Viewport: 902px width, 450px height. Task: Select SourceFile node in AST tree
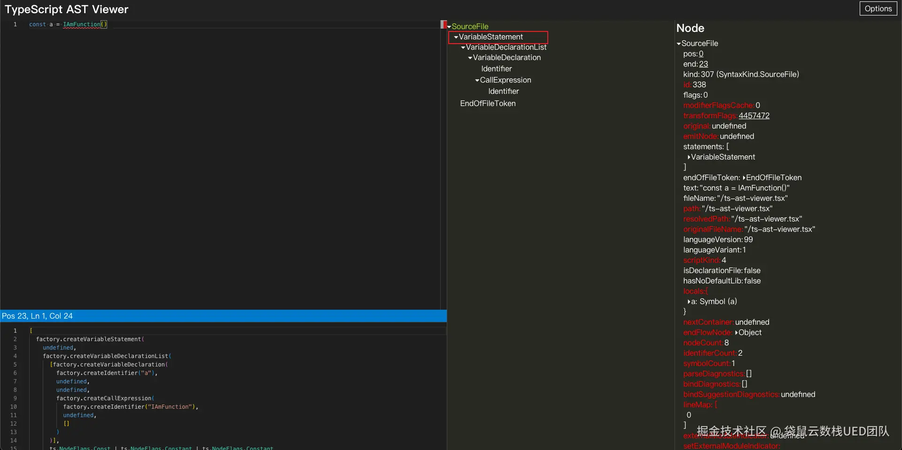pyautogui.click(x=470, y=27)
